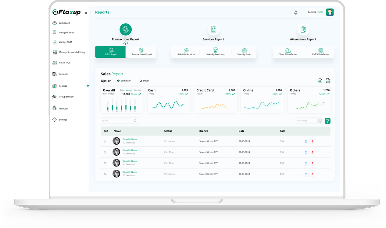The height and width of the screenshot is (228, 386).
Task: Switch Over All chart to Daily
Action: pyautogui.click(x=122, y=90)
